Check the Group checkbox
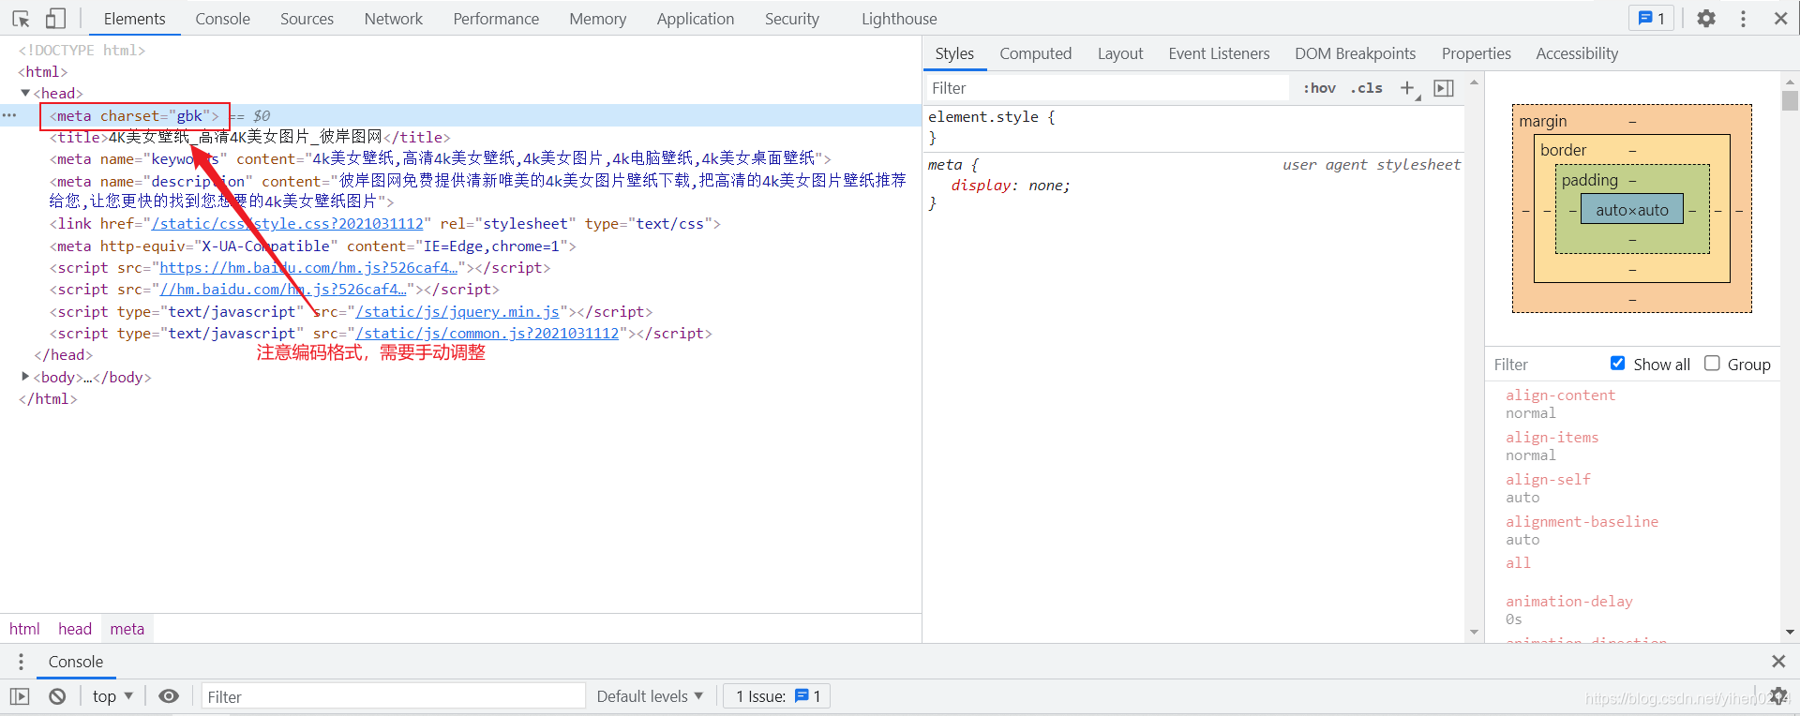 click(1712, 364)
